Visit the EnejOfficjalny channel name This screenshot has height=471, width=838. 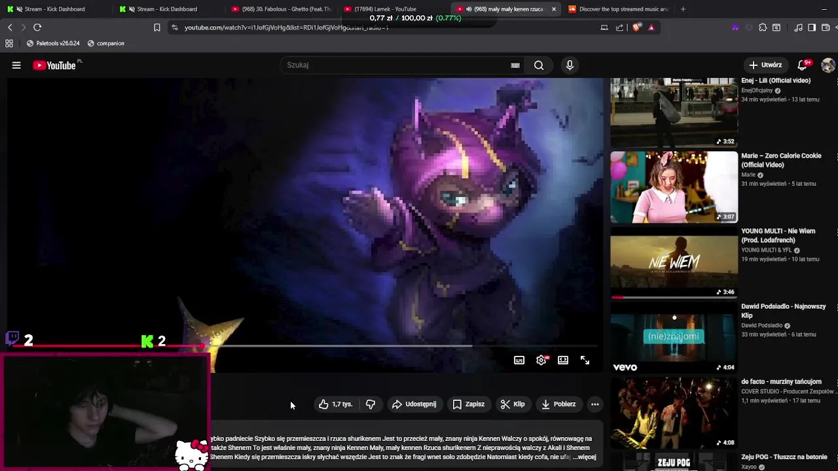[x=757, y=90]
